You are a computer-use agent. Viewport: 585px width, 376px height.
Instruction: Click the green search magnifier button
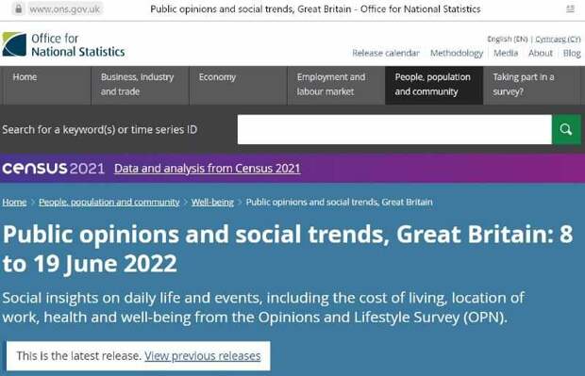coord(566,129)
